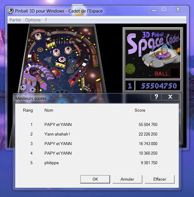The width and height of the screenshot is (194, 197).
Task: Open the "?" help menu
Action: pyautogui.click(x=46, y=20)
